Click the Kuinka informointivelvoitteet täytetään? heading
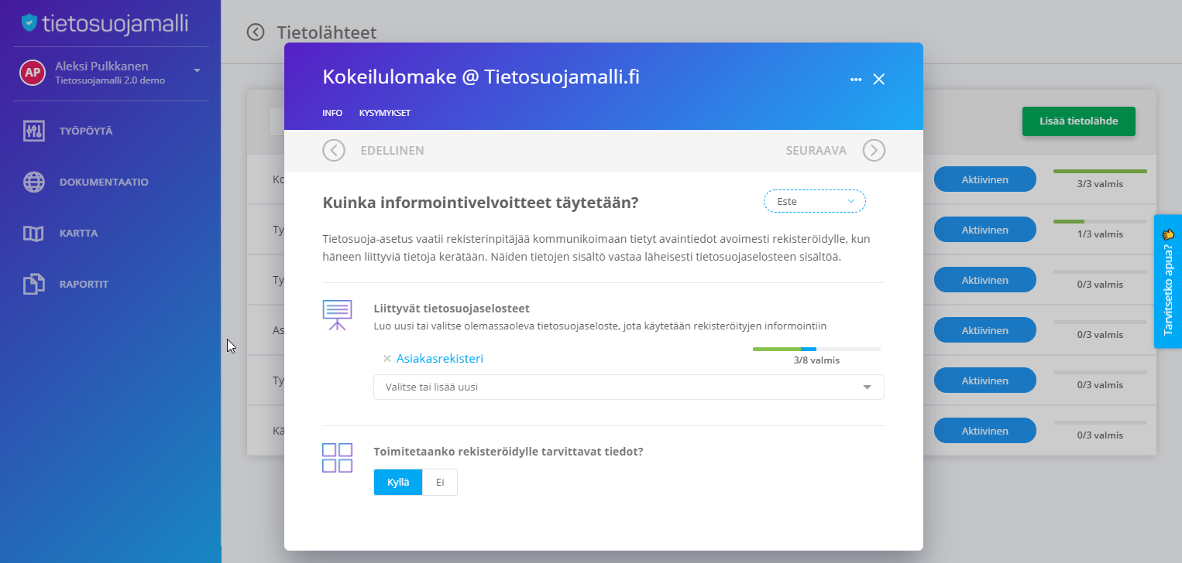Viewport: 1182px width, 563px height. (480, 203)
